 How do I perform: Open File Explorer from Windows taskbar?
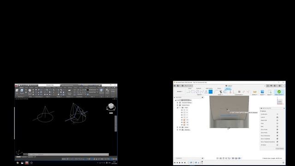22,163
